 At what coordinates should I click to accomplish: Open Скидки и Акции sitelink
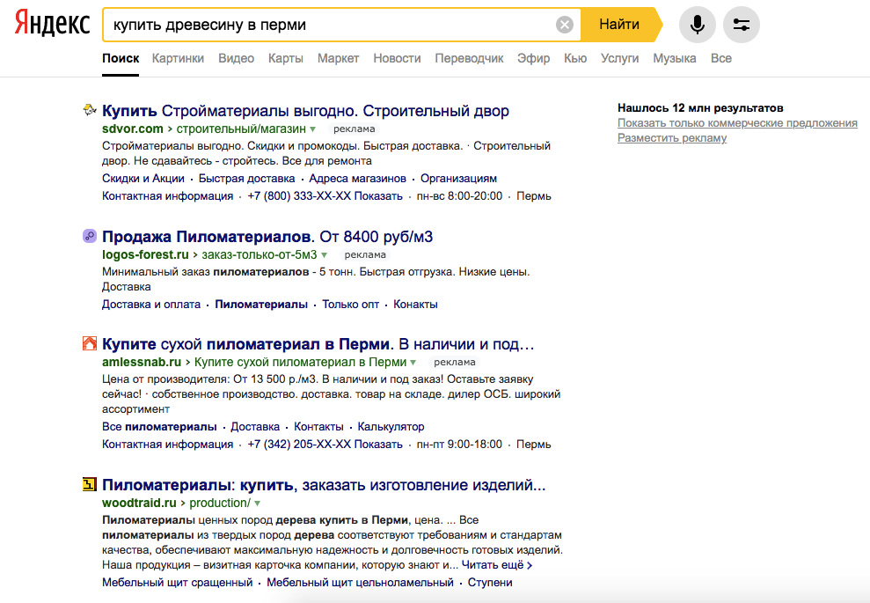(x=143, y=178)
